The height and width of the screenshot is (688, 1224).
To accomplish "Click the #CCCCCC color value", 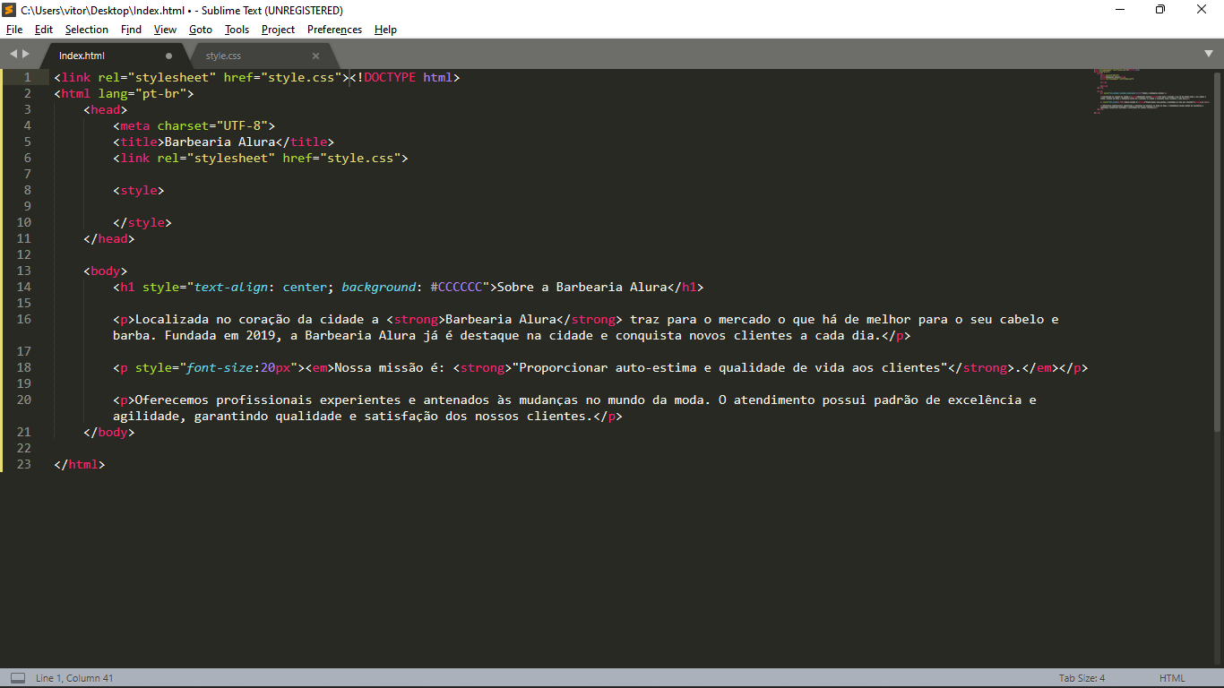I will point(456,287).
